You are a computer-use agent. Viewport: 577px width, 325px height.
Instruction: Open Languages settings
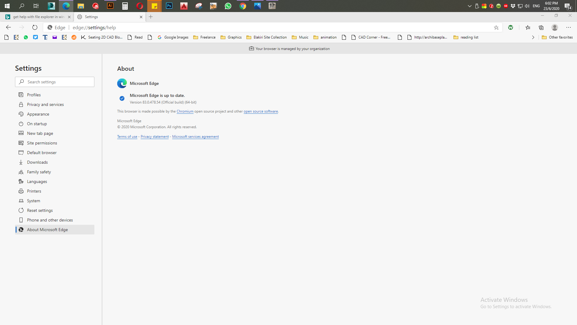55,181
